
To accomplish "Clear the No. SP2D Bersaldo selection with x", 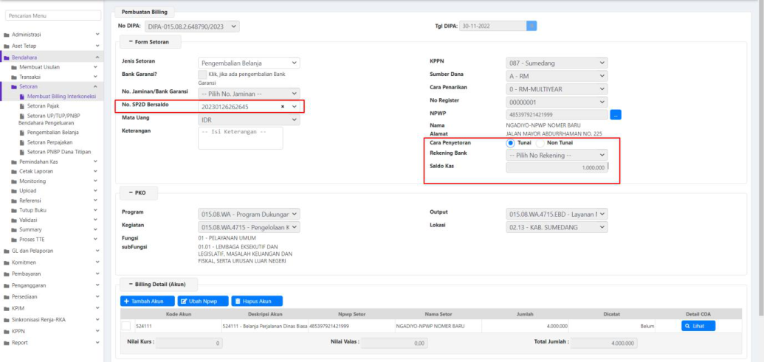I will pyautogui.click(x=282, y=107).
